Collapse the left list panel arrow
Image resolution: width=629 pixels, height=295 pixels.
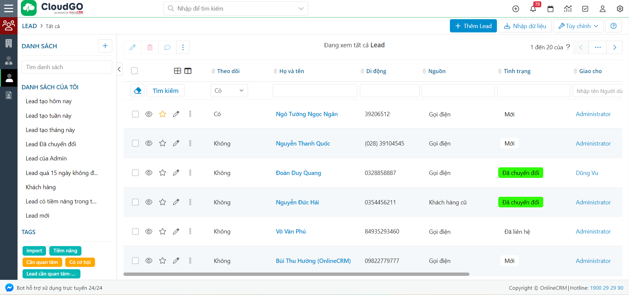pyautogui.click(x=119, y=69)
